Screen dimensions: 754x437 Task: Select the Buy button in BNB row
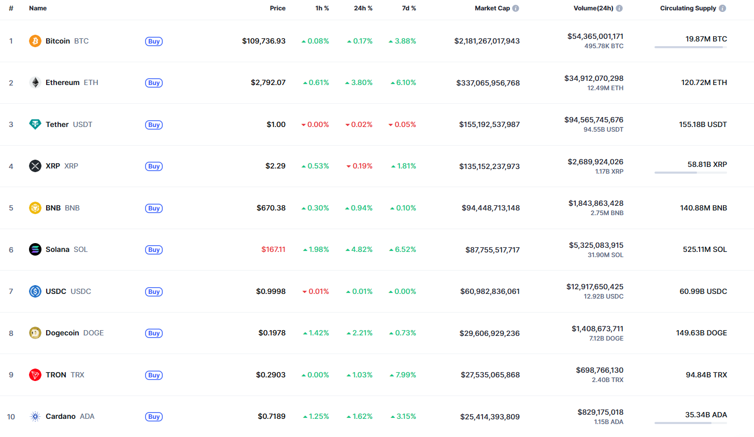click(154, 208)
